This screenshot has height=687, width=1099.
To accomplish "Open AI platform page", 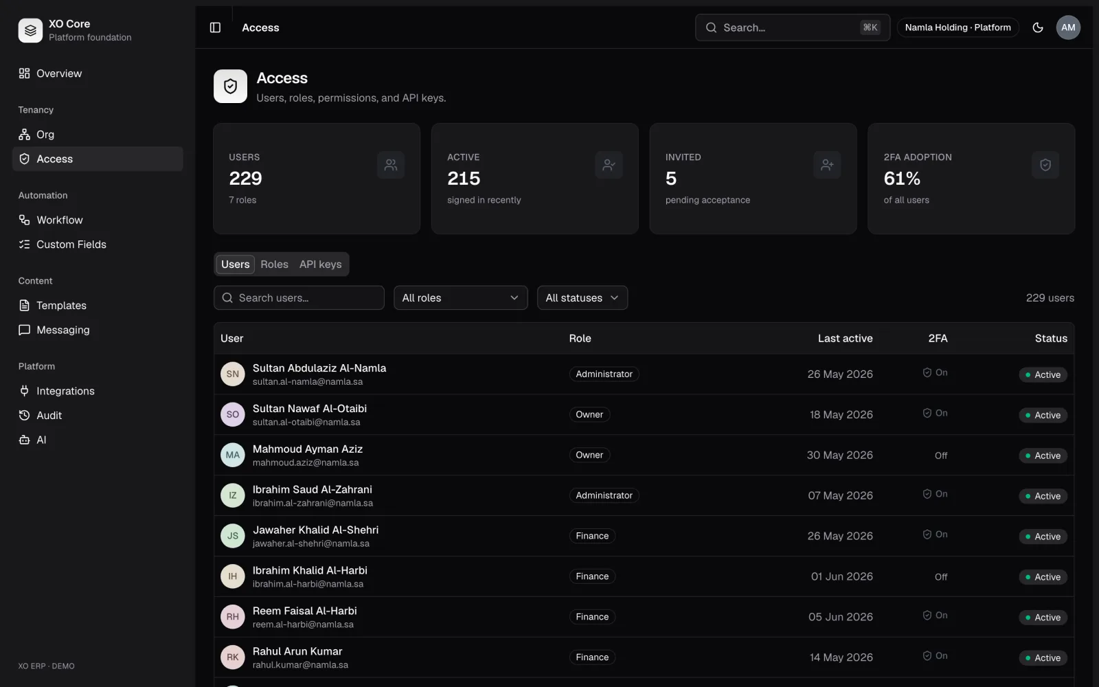I will 98,440.
